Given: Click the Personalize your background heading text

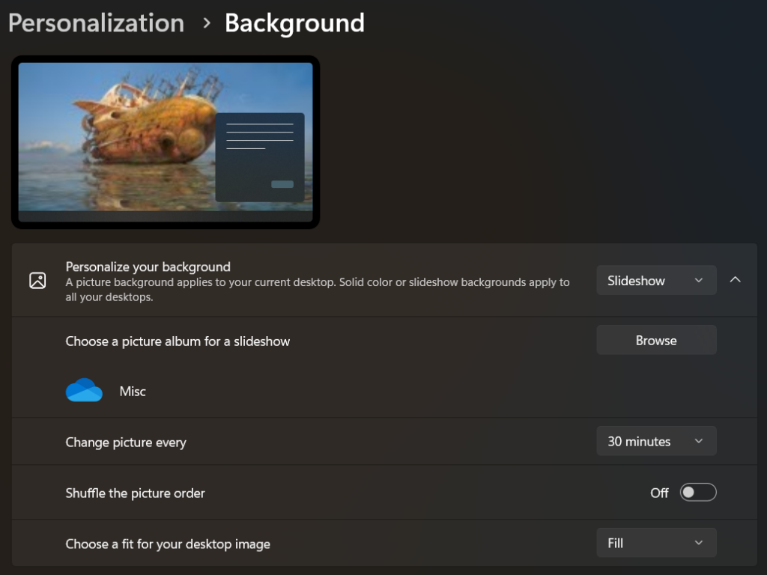Looking at the screenshot, I should 148,267.
